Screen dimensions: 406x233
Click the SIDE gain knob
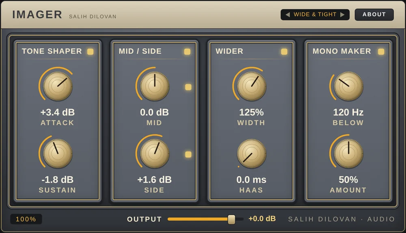155,154
